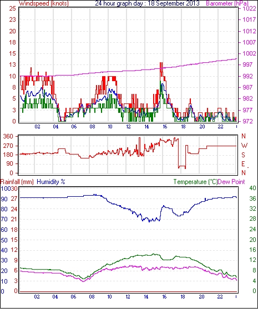Select the Temperature (°C) legend label
Image resolution: width=258 pixels, height=313 pixels.
pos(195,182)
